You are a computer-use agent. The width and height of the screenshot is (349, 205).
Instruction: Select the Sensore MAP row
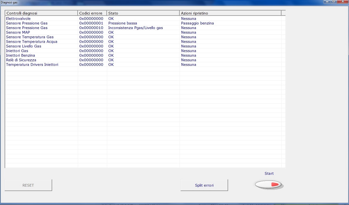(x=18, y=32)
